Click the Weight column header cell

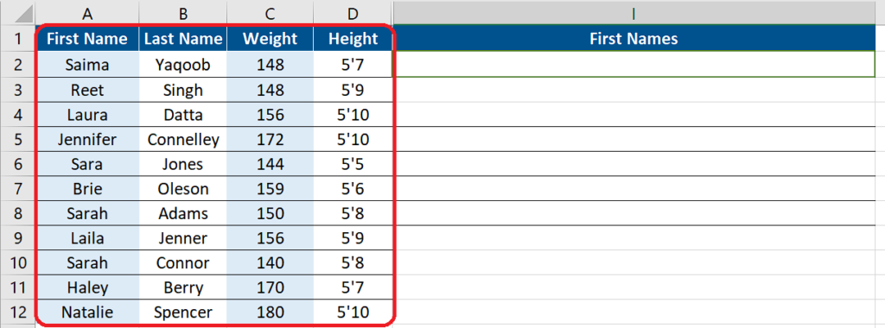(x=270, y=38)
